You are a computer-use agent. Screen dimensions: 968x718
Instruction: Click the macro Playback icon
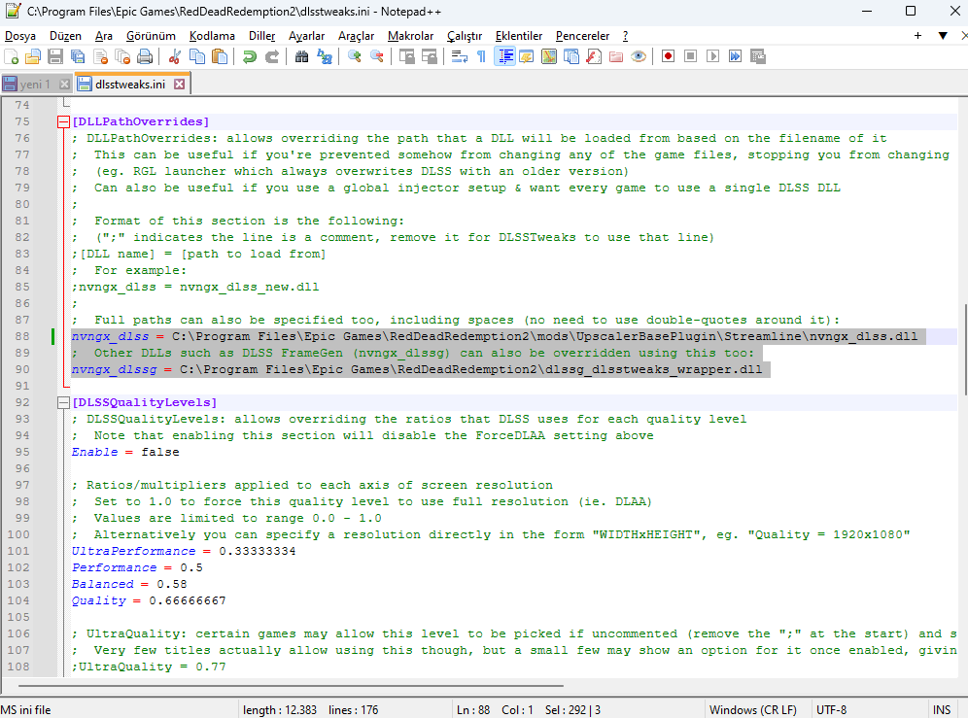713,56
